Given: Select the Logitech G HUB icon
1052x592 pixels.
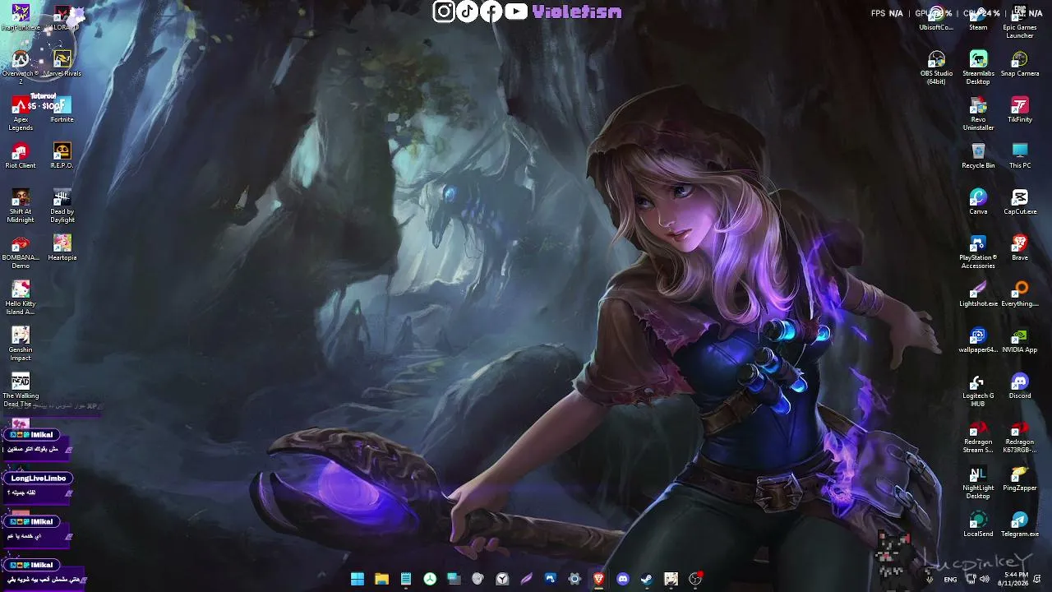Looking at the screenshot, I should click(978, 390).
